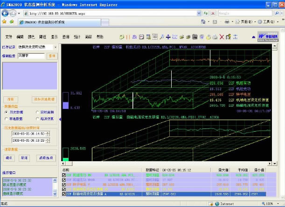Uncheck the yellow fourth row checkbox
The height and width of the screenshot is (207, 285).
[x=63, y=189]
